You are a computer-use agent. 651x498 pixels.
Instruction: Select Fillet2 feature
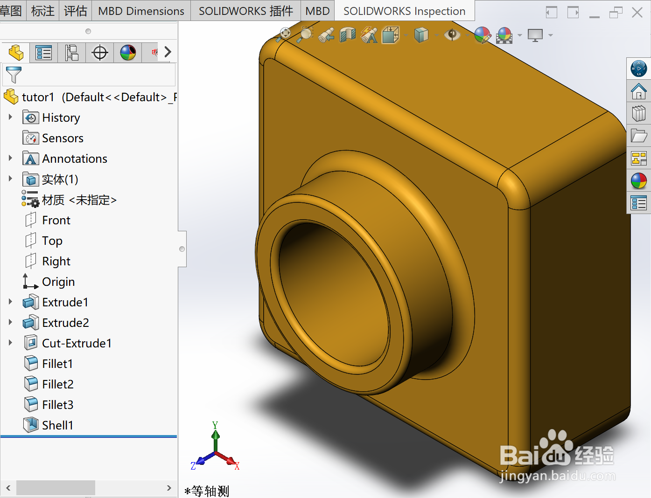click(x=57, y=384)
